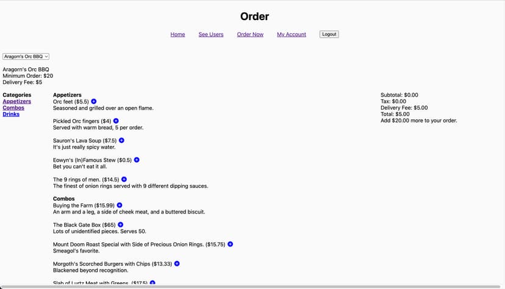Open the See Users page
The height and width of the screenshot is (289, 505).
tap(211, 35)
